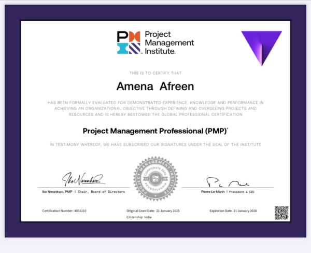Click the silver corporate seal

155,178
